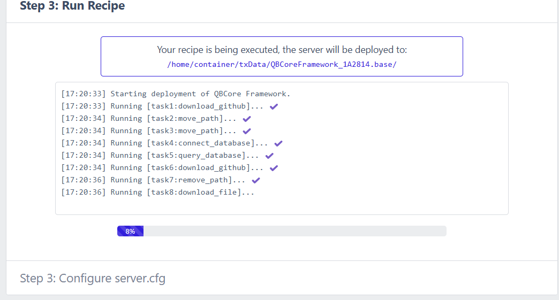Click the log line 'Running [task3:move_path]...'
Screen dimensions: 559x300
(x=149, y=130)
